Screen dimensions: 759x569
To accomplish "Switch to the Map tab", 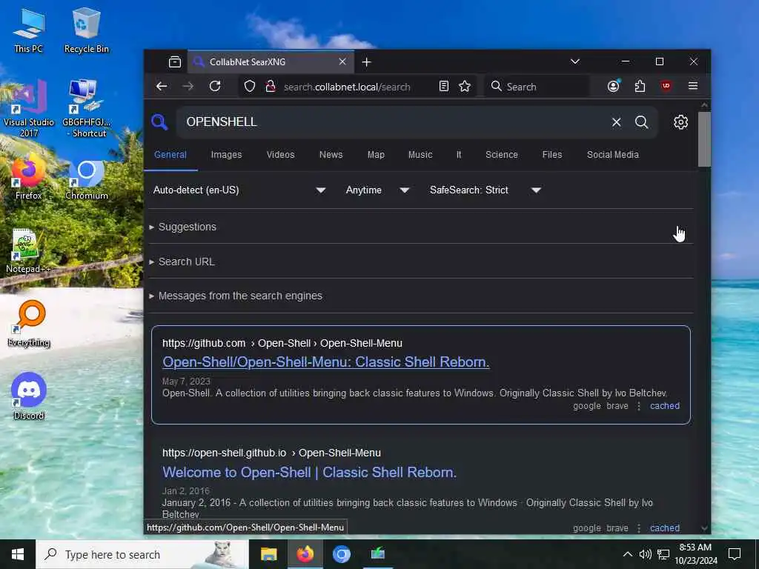I will click(376, 155).
